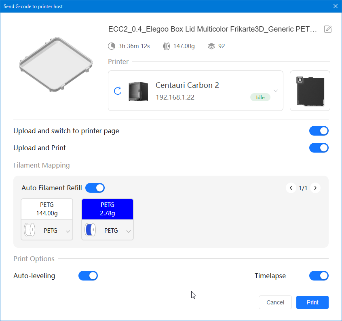Select the plate A bed thumbnail
Screen dimensions: 342x321
[x=310, y=91]
